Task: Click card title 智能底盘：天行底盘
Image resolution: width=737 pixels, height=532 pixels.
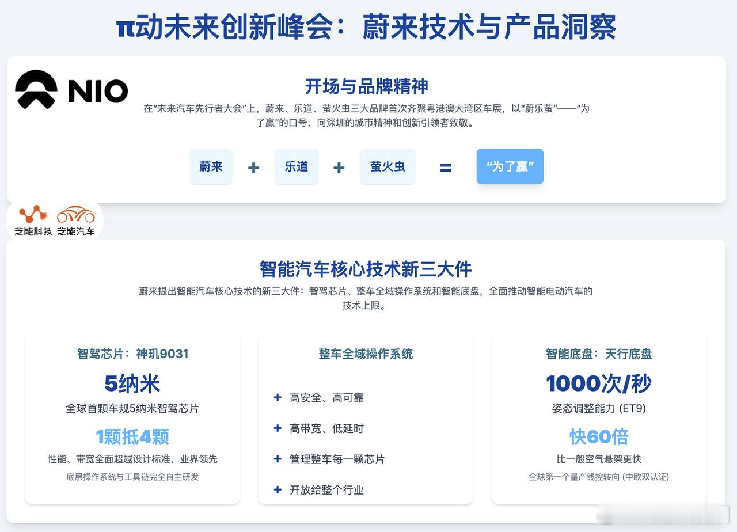Action: pos(599,354)
